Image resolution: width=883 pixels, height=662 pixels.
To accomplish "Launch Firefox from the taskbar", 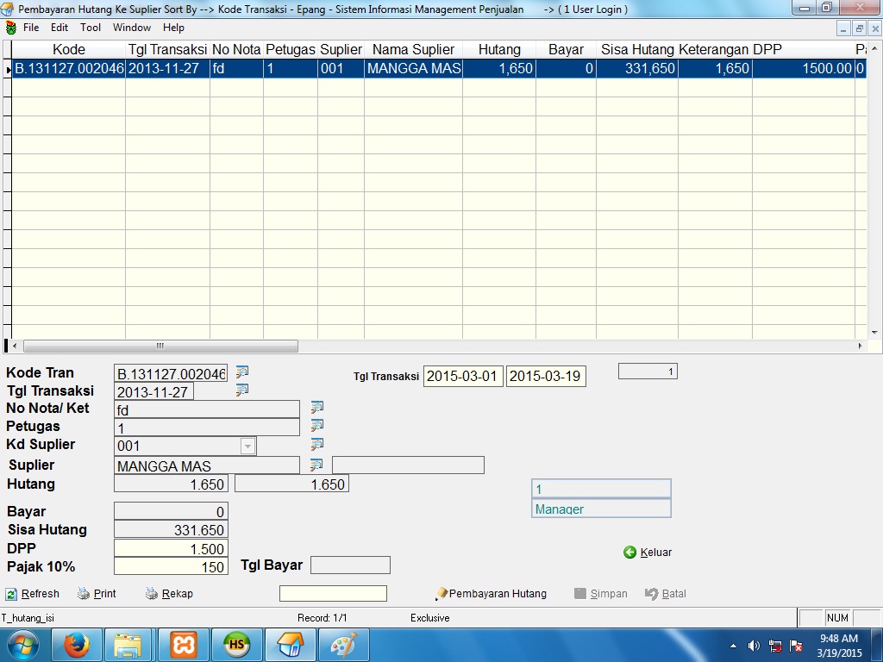I will pos(76,645).
